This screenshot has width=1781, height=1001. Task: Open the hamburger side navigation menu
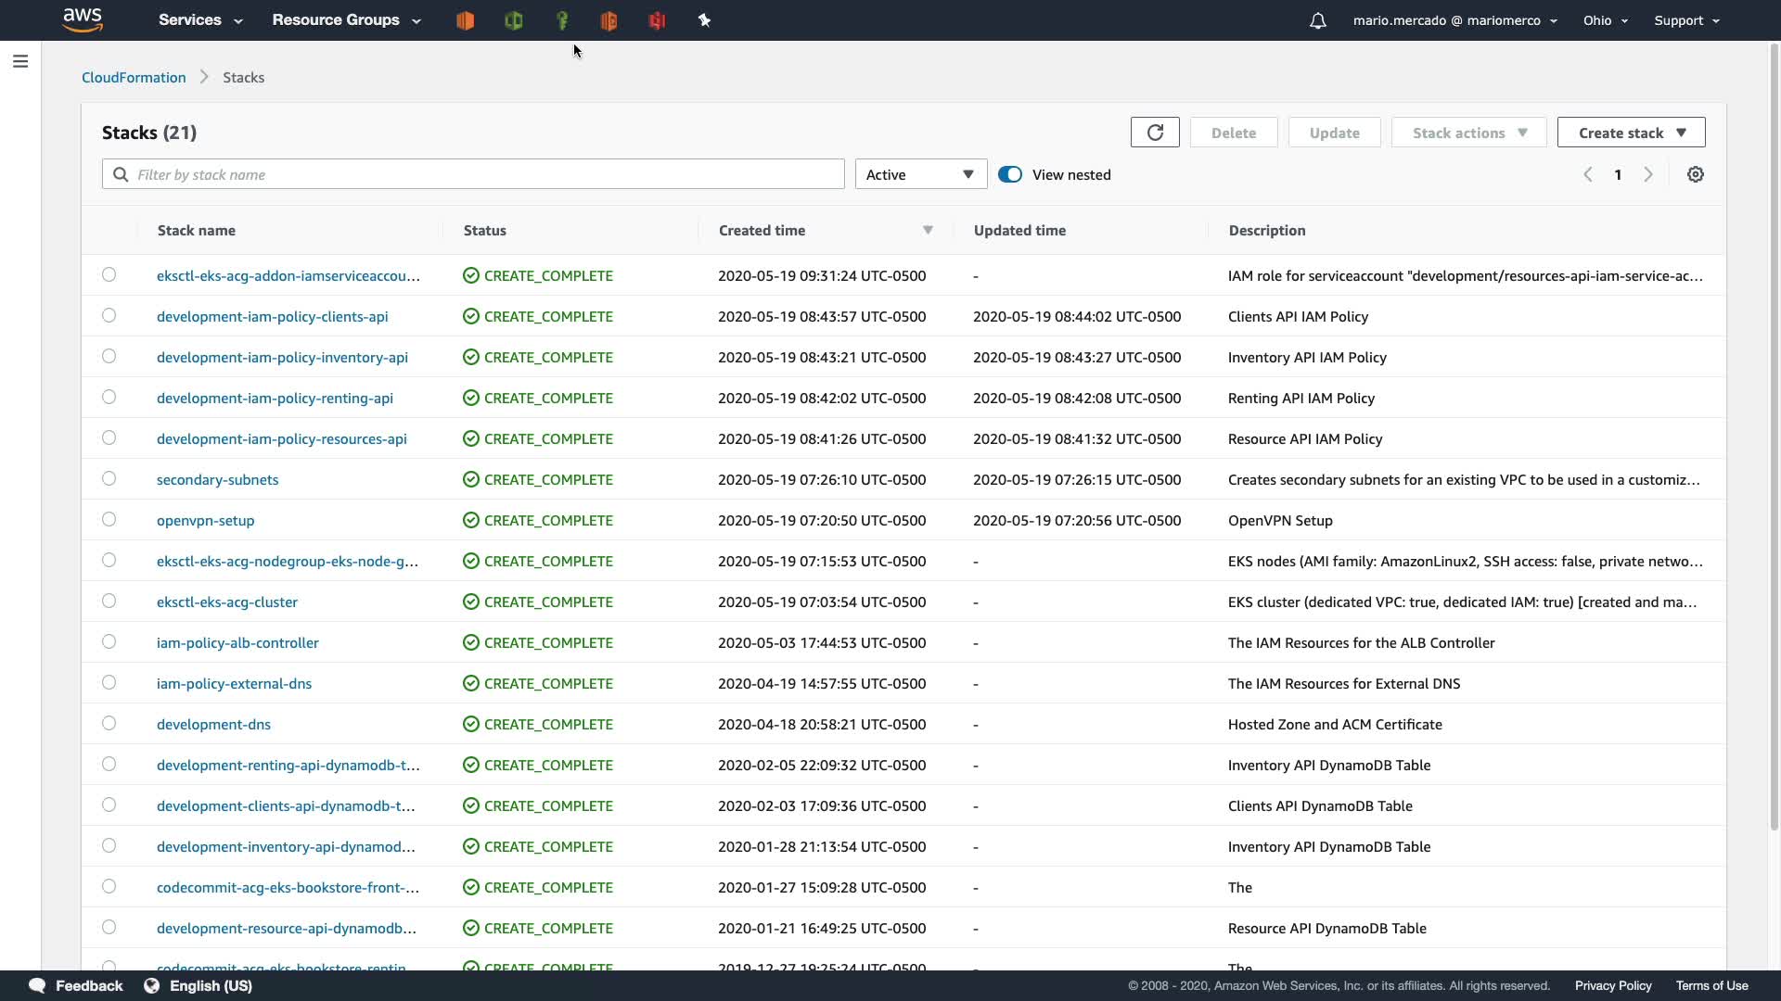[20, 61]
